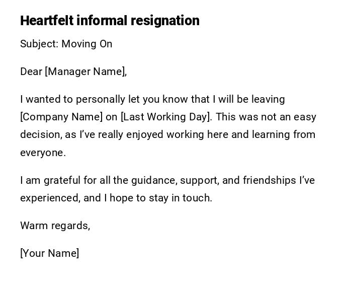Click the word "Dear" in the greeting
The width and height of the screenshot is (352, 285).
[x=31, y=72]
